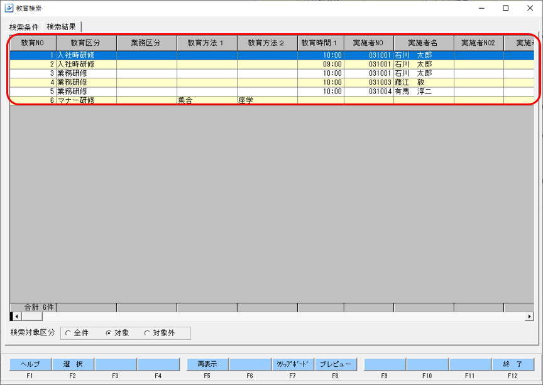This screenshot has height=385, width=543.
Task: Click the プレビュー F8 button
Action: 335,364
